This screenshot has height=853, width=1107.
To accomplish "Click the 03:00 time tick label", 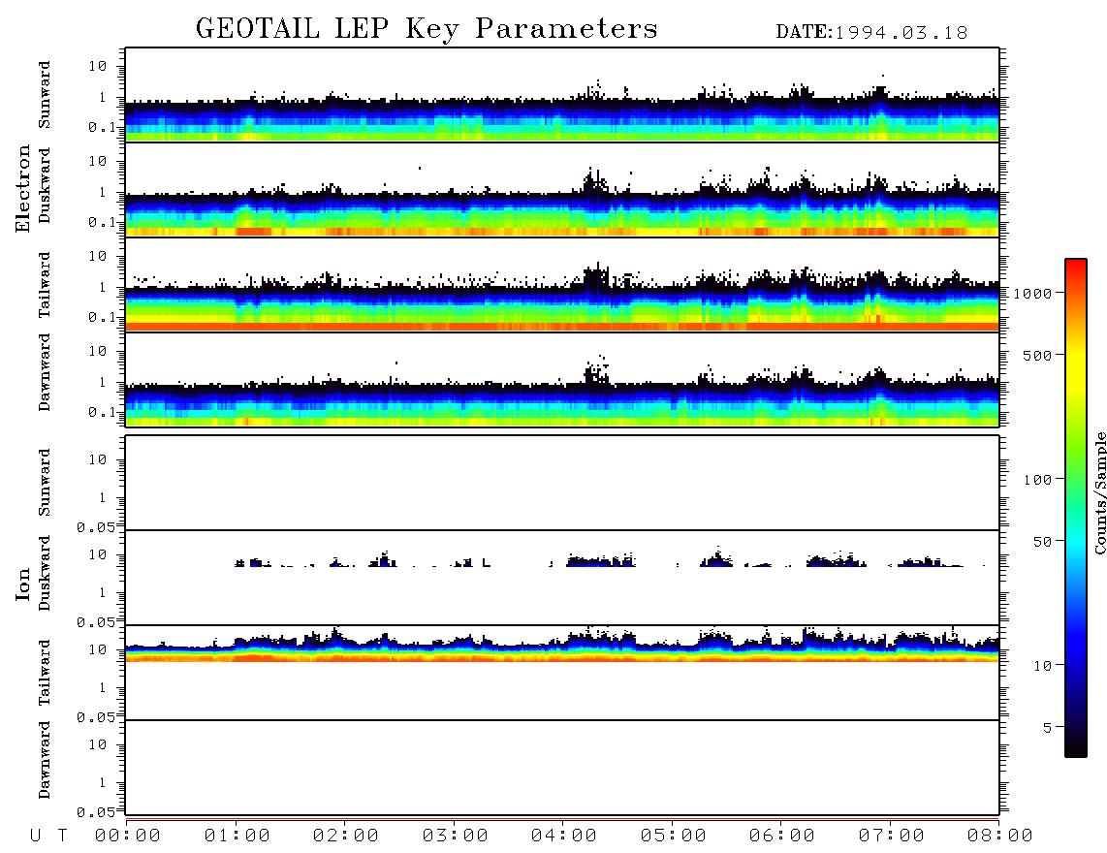I will (x=456, y=836).
